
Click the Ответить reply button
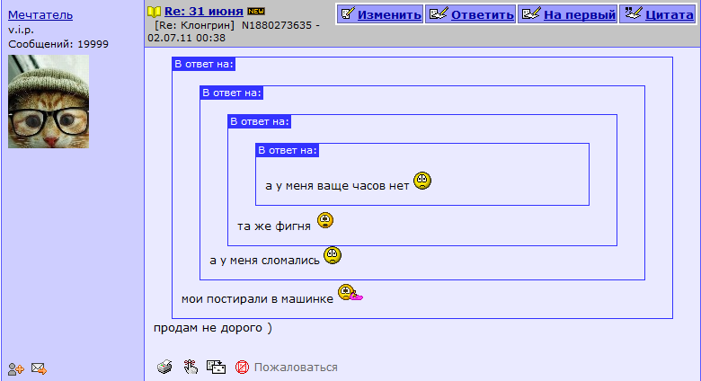tap(471, 14)
